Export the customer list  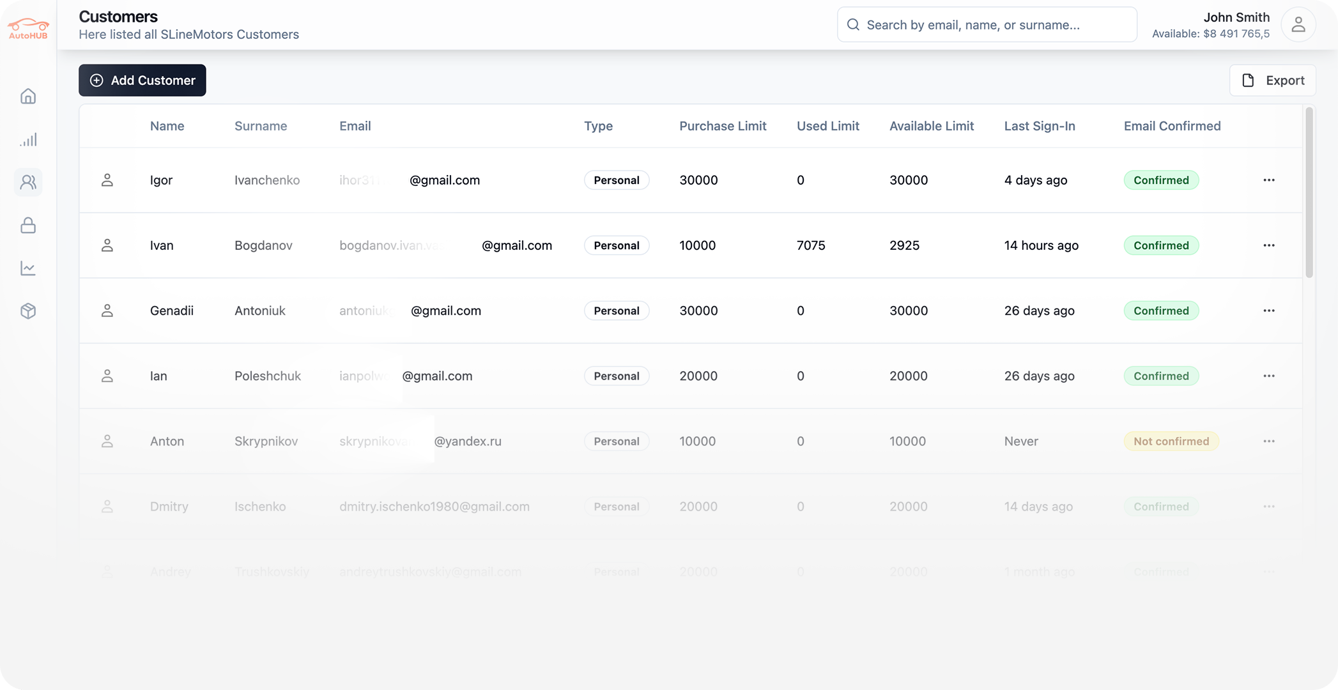coord(1272,80)
